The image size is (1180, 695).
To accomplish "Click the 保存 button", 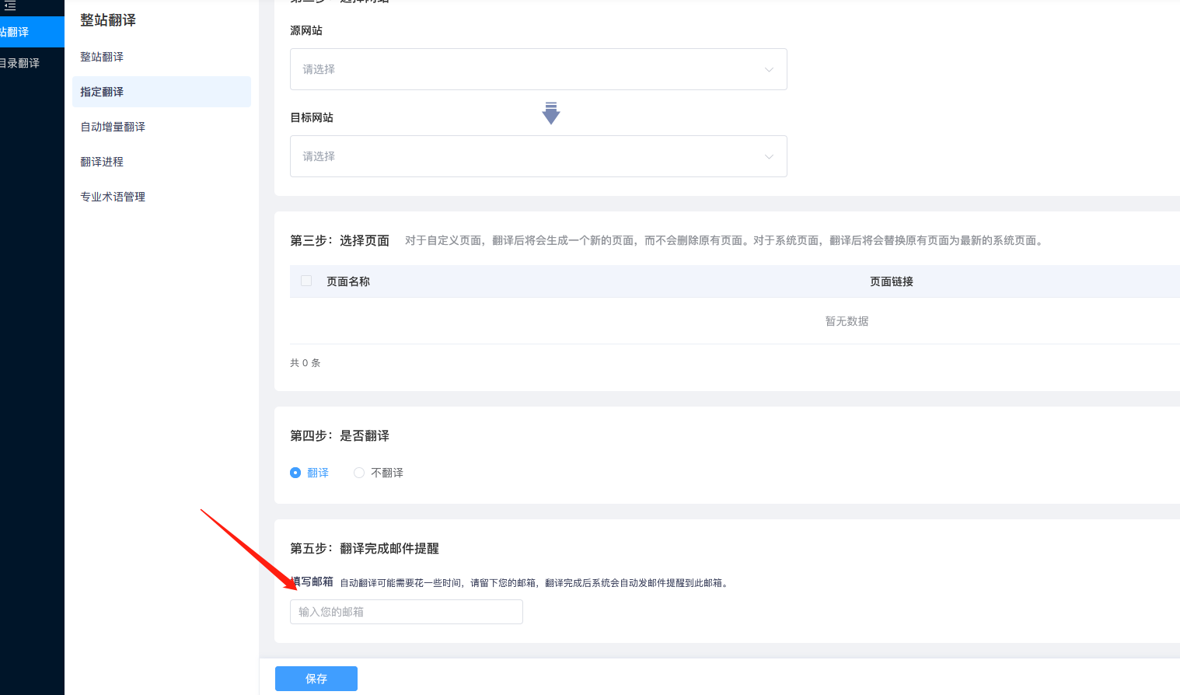I will (x=316, y=678).
